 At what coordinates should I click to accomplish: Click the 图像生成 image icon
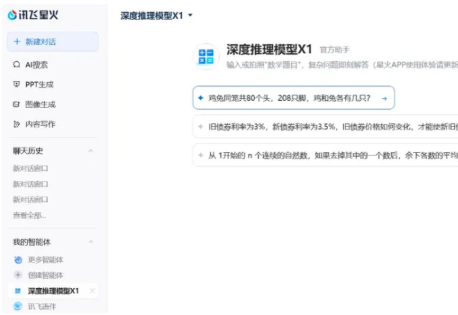tap(17, 105)
